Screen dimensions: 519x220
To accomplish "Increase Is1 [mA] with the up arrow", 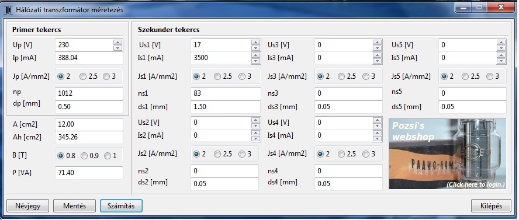I will [x=255, y=55].
